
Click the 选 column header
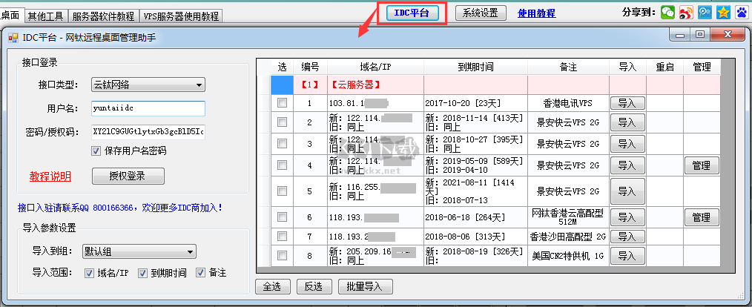tap(282, 67)
